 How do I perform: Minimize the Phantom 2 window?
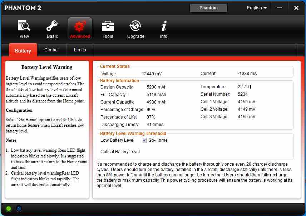pyautogui.click(x=280, y=8)
